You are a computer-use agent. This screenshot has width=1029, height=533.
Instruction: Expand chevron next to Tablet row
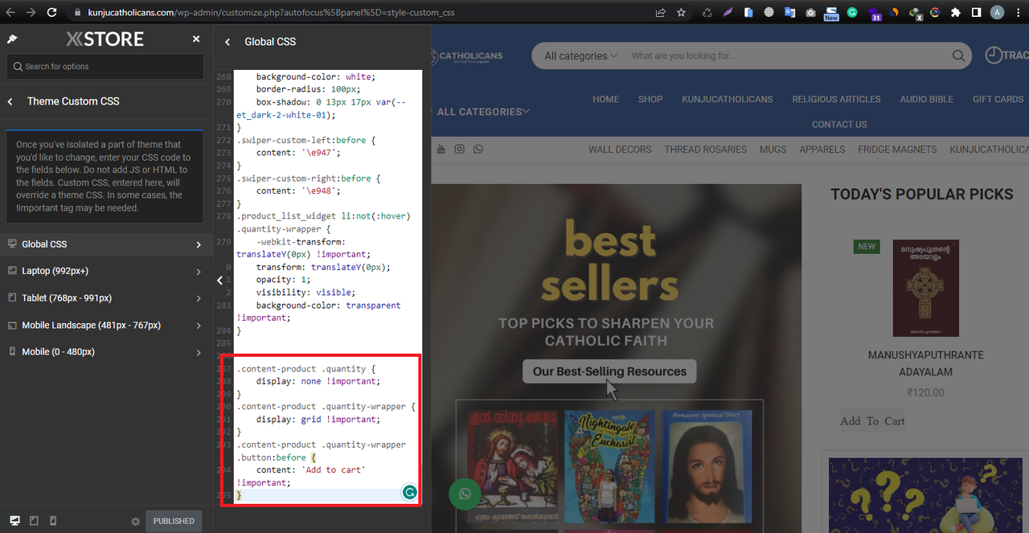pyautogui.click(x=199, y=298)
